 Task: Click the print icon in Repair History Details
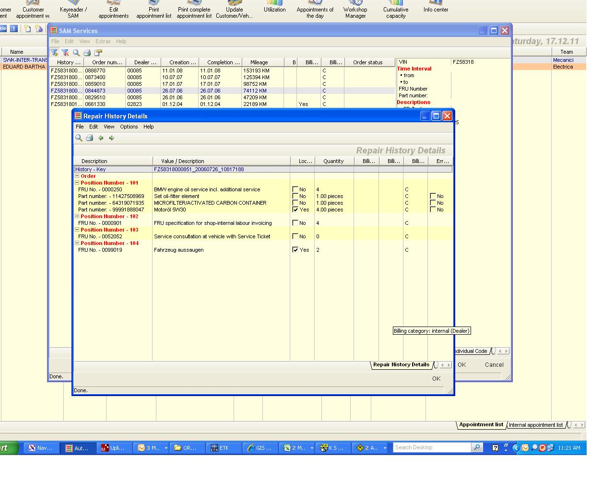click(x=90, y=138)
